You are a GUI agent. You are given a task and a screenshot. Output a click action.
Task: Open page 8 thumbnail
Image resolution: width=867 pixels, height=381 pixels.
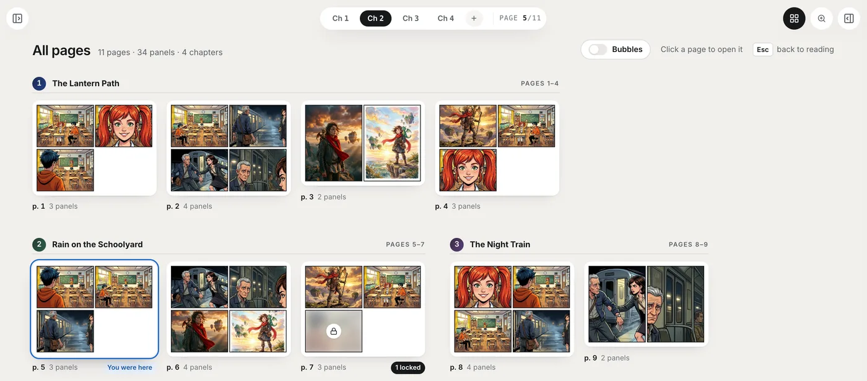(512, 309)
